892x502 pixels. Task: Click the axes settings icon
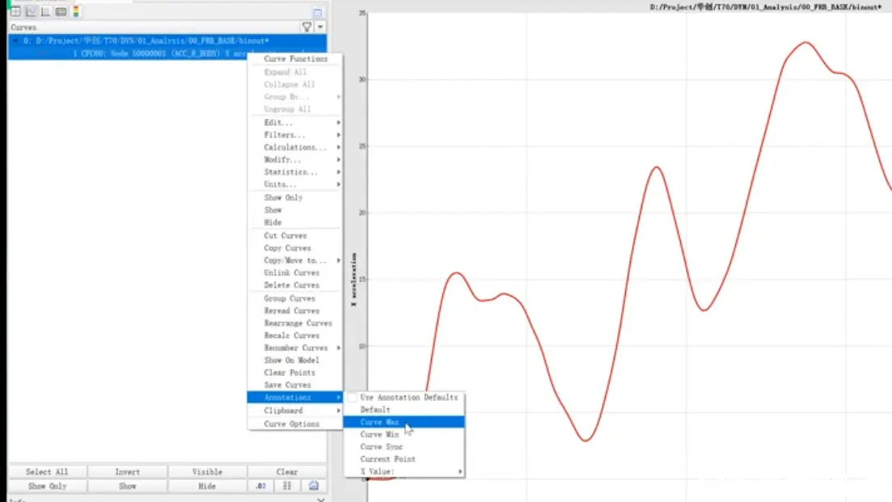pos(45,11)
